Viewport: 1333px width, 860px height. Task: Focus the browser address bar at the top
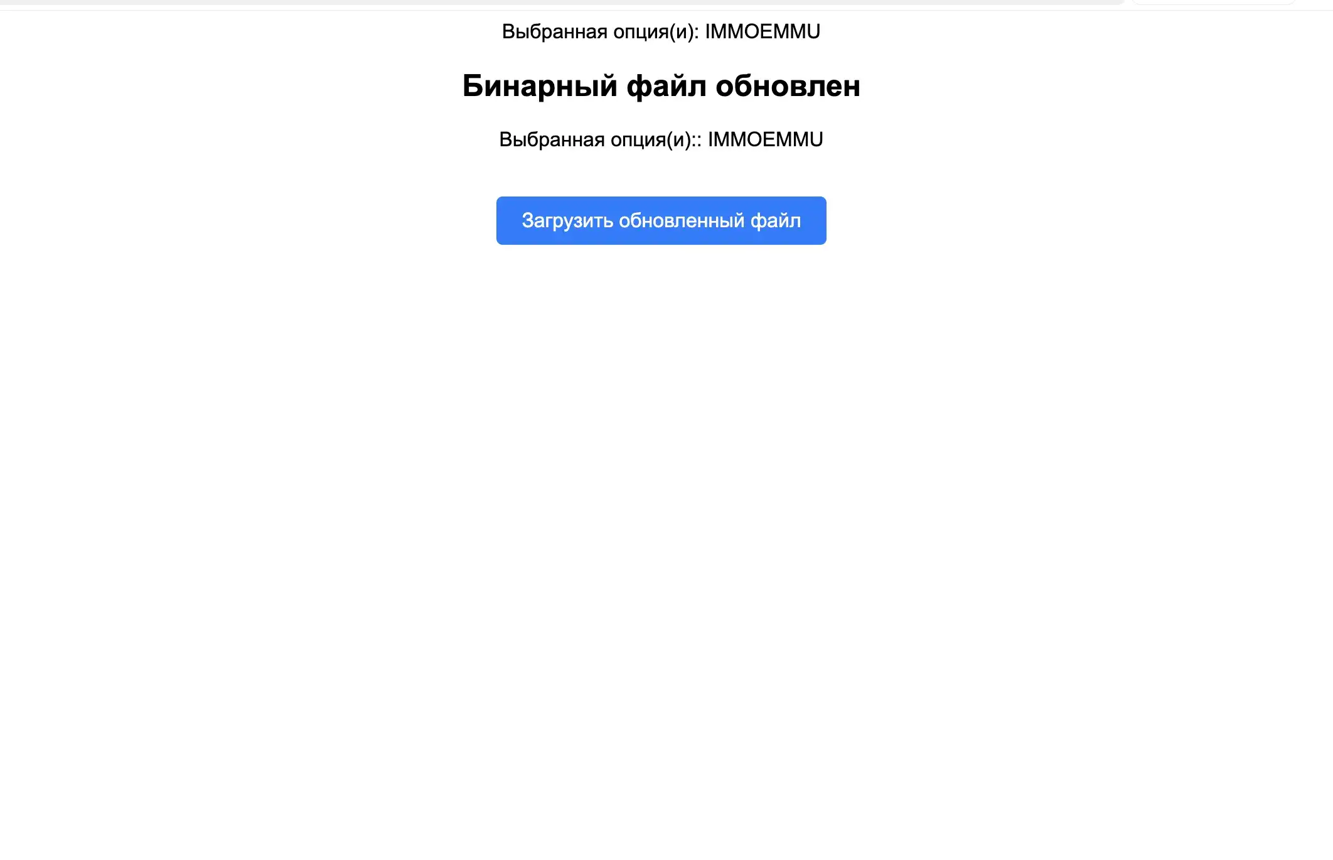pos(562,2)
